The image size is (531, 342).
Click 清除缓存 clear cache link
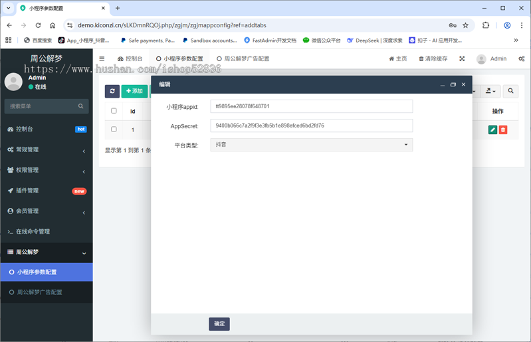[x=433, y=59]
